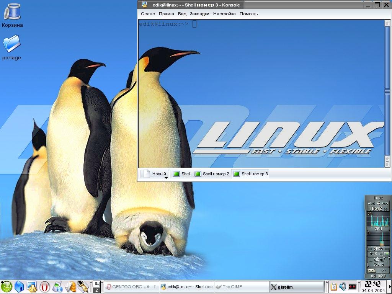392x294 pixels.
Task: Select the Shell номер 3 tab
Action: pos(250,174)
